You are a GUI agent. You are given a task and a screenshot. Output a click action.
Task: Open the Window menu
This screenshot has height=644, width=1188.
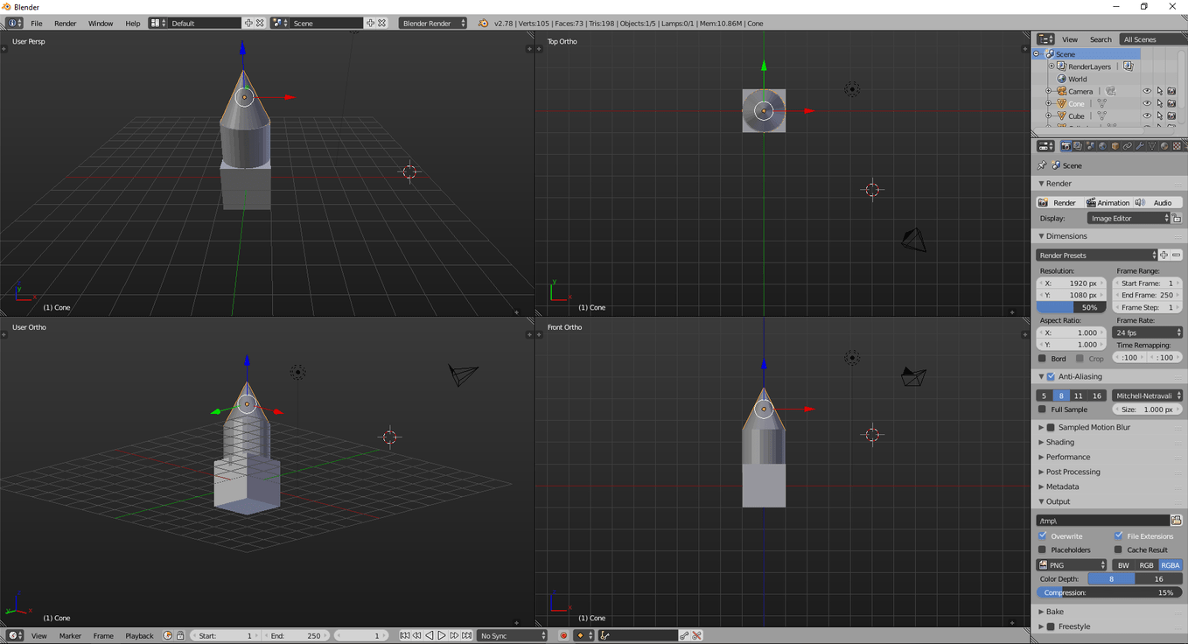[x=101, y=24]
